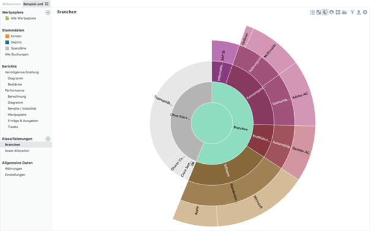This screenshot has width=370, height=231.
Task: Select Asset Allocation classification
Action: click(17, 150)
